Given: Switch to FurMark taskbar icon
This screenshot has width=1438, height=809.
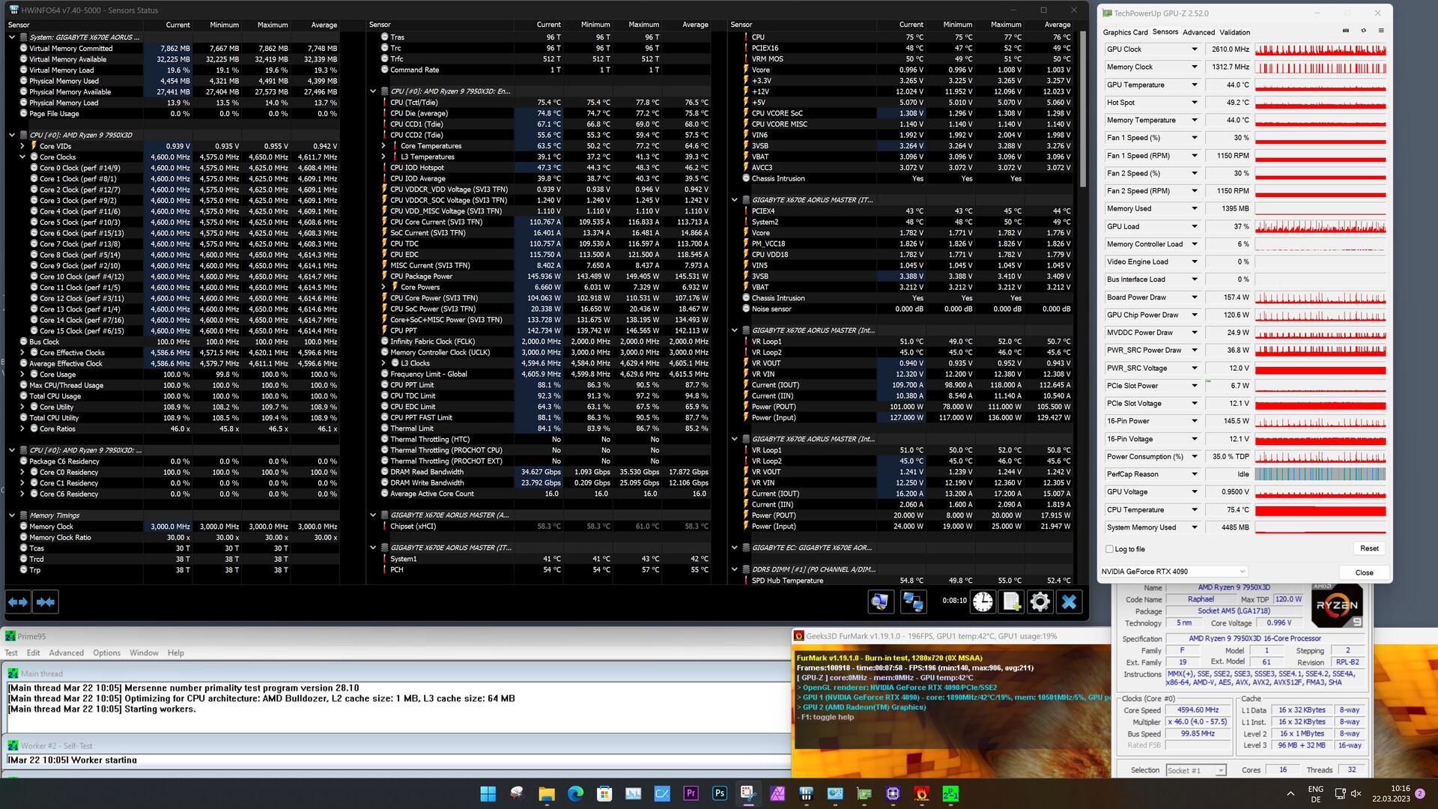Looking at the screenshot, I should [x=922, y=793].
